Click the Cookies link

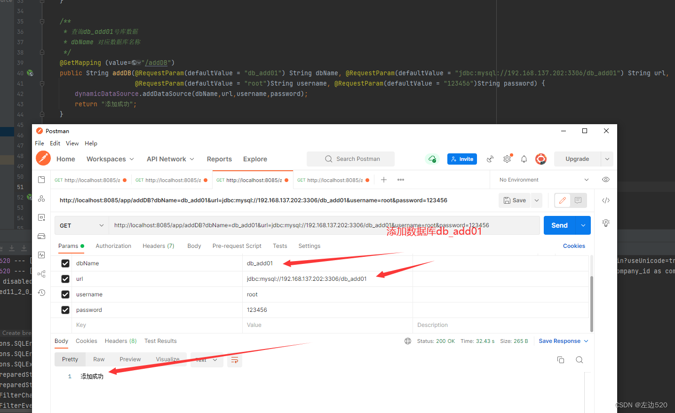click(574, 246)
